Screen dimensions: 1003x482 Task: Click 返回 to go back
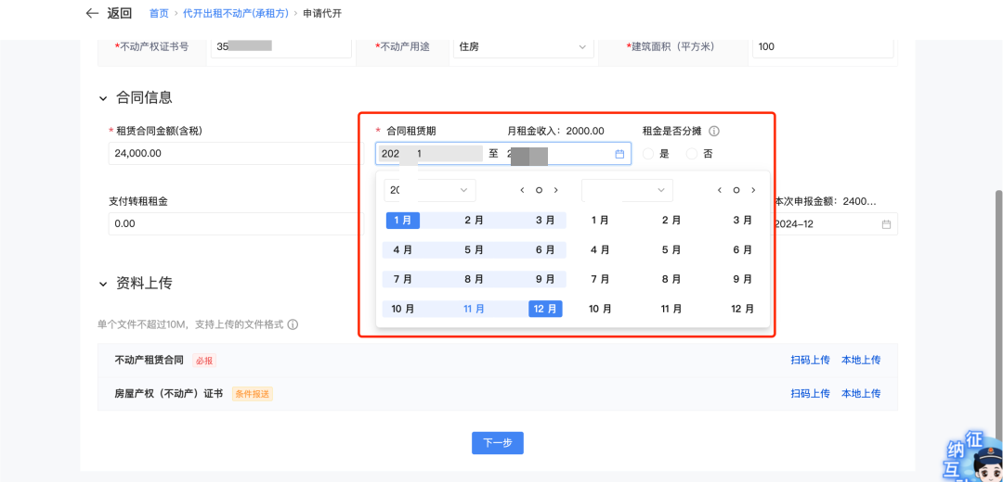120,13
